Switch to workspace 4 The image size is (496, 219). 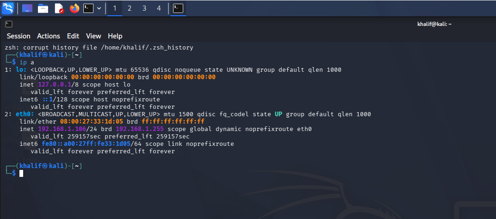(x=159, y=8)
